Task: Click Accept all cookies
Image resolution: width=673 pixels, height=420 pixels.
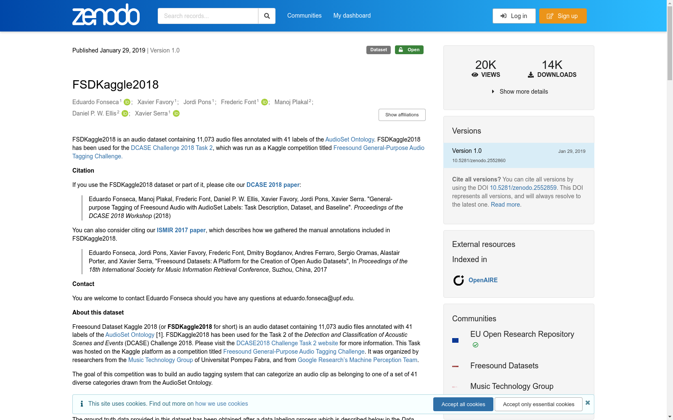Action: tap(463, 404)
